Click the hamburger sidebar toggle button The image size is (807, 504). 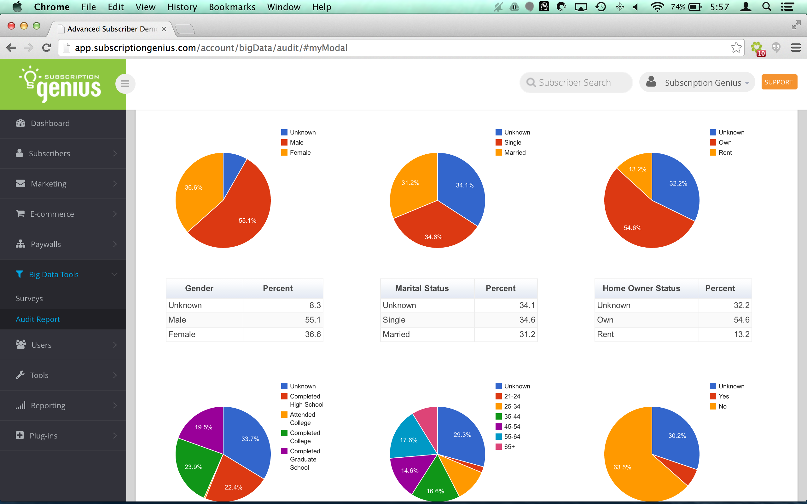click(125, 84)
